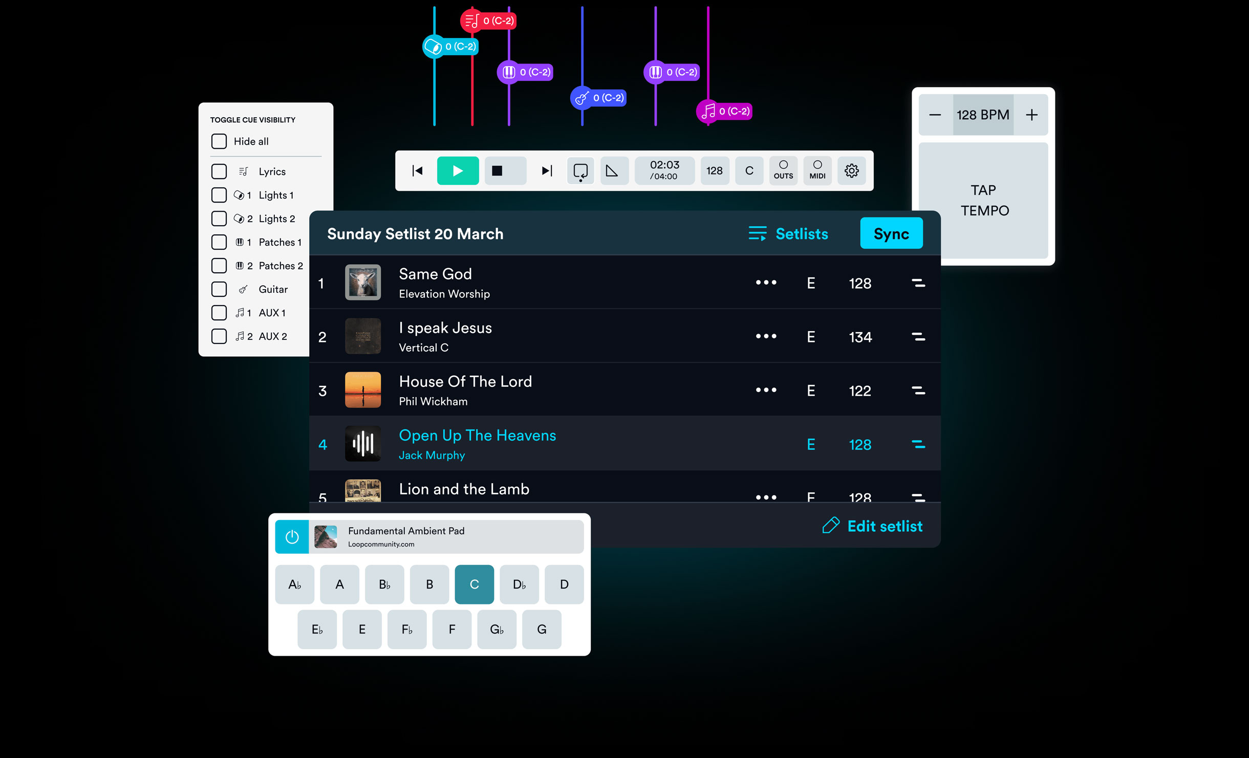The height and width of the screenshot is (758, 1249).
Task: Toggle Lyrics cue visibility checkbox
Action: [219, 171]
